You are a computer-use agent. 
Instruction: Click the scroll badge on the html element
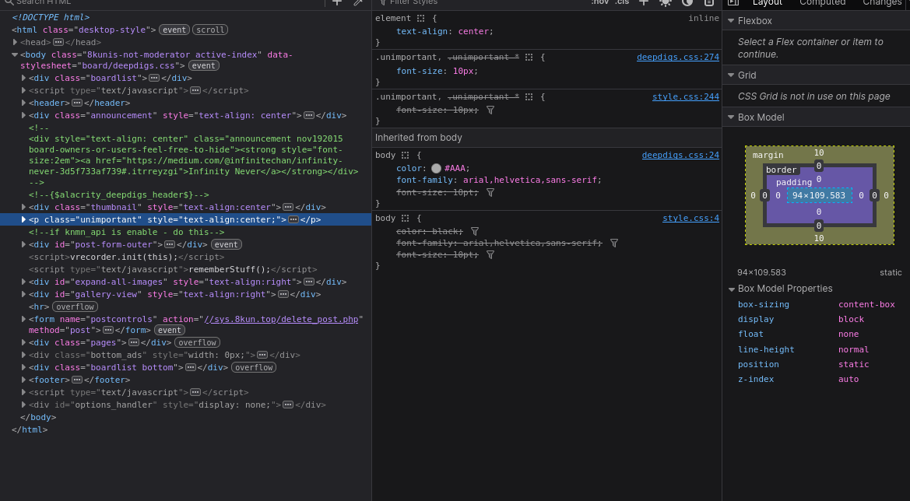coord(210,30)
